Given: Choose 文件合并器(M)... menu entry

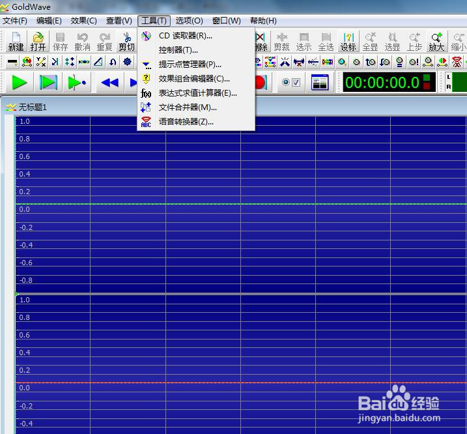Looking at the screenshot, I should click(x=196, y=108).
